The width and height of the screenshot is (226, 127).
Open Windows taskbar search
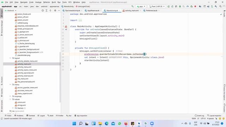point(81,123)
